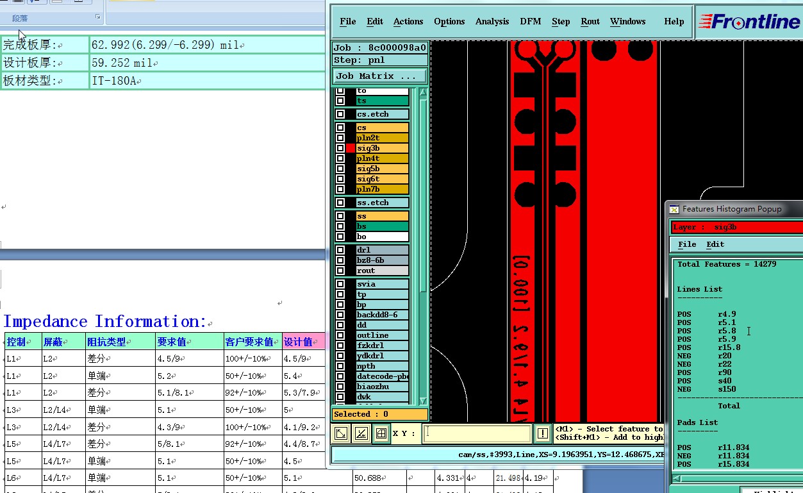Open File menu in Features Histogram Popup
Viewport: 803px width, 493px height.
(687, 244)
